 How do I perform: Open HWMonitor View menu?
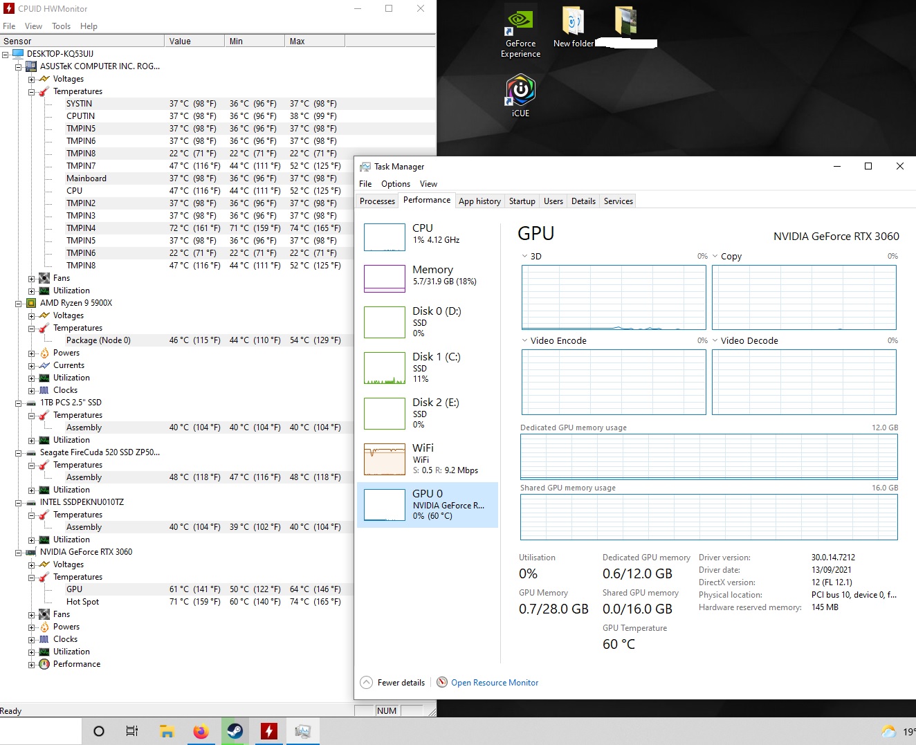[x=33, y=26]
